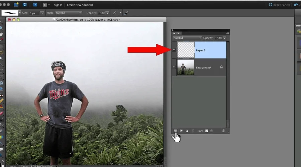Select the Paint Bucket tool

[2, 131]
